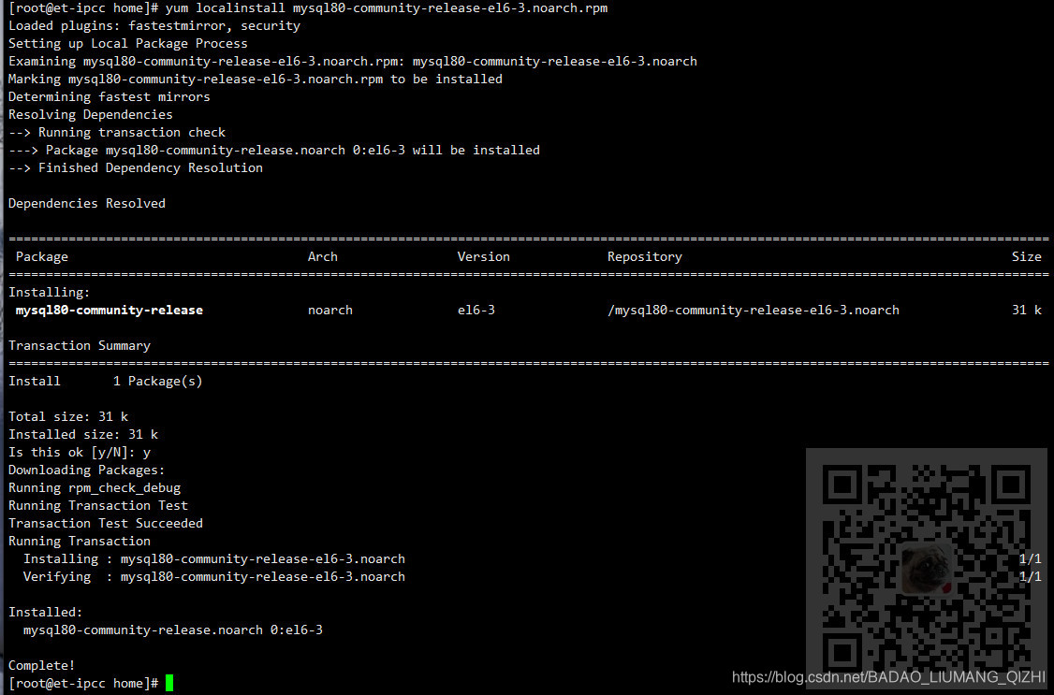Click the line starting with 'Marking mysql80-community-release'

[255, 79]
